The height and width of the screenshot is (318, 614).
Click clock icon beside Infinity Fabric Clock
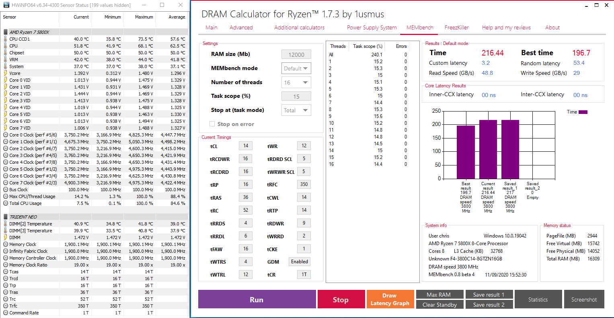6,251
